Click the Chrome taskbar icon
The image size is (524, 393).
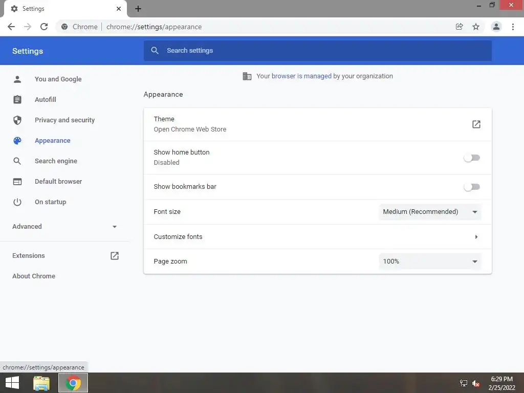point(73,383)
